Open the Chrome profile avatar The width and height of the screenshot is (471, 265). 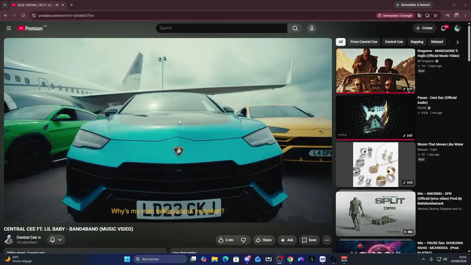[x=457, y=15]
